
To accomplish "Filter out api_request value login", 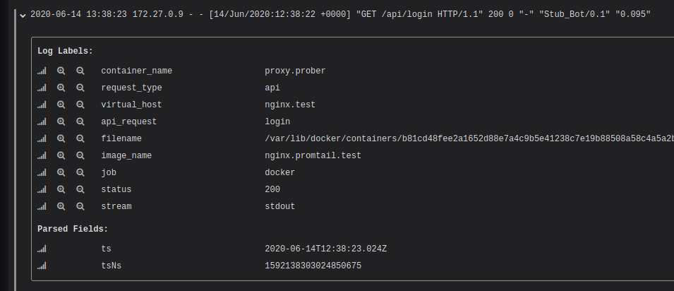I will [x=80, y=121].
